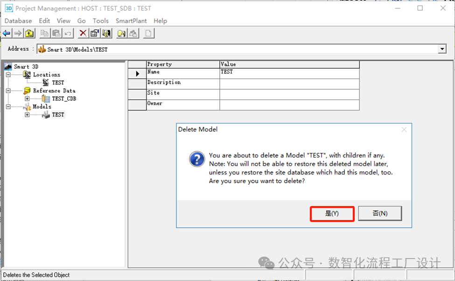Close the Delete Model dialog
Viewport: 455px width, 281px height.
(x=404, y=130)
